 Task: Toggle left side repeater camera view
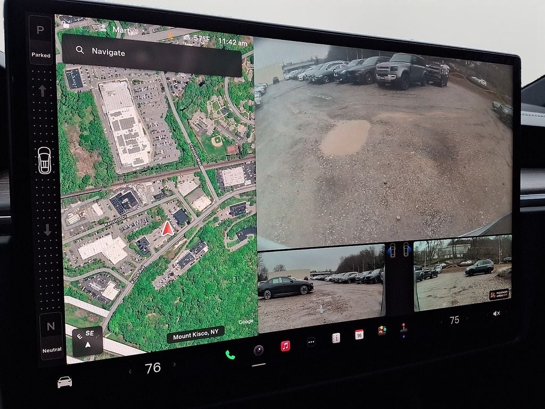[x=393, y=250]
